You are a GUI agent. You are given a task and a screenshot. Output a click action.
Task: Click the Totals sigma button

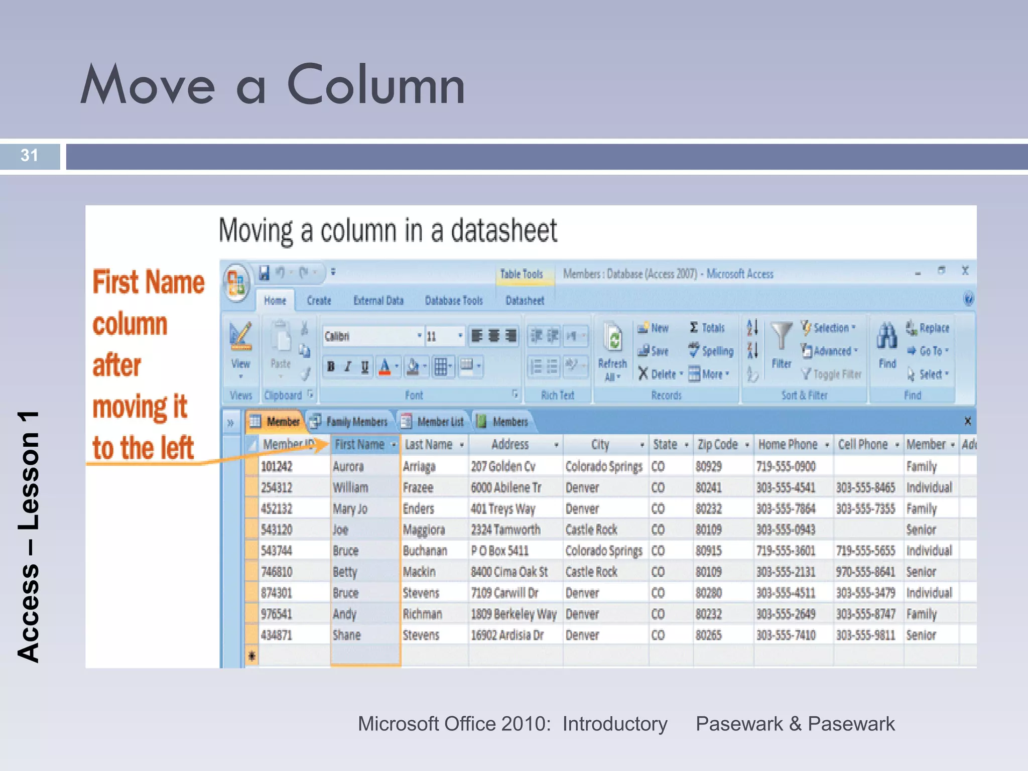pyautogui.click(x=707, y=328)
